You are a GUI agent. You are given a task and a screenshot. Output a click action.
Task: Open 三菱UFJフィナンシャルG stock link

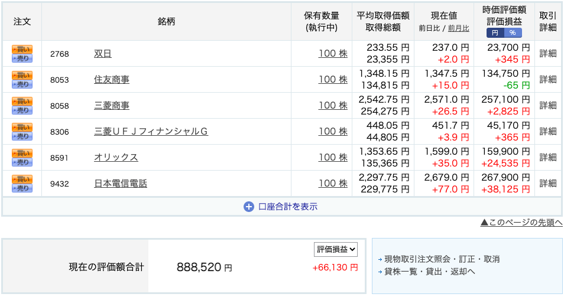point(151,132)
